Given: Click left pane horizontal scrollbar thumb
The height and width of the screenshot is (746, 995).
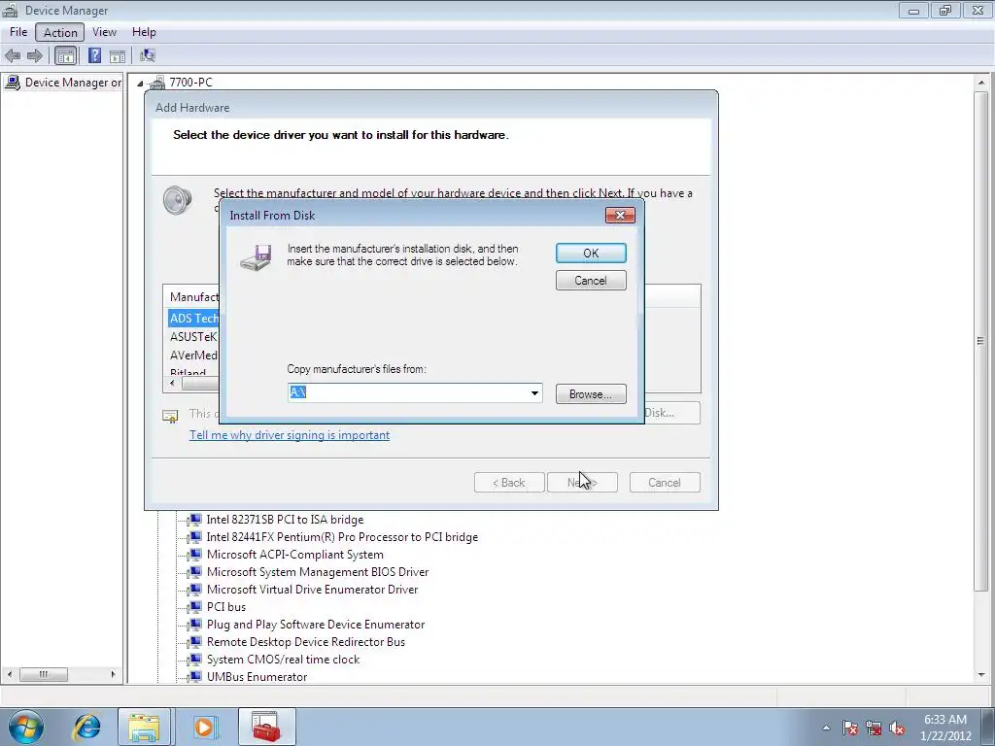Looking at the screenshot, I should [x=43, y=674].
